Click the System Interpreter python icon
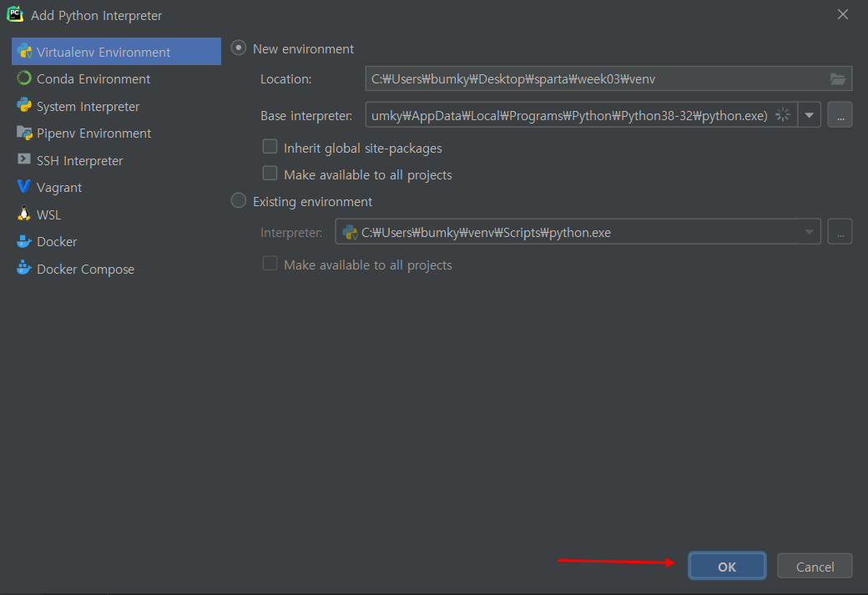 pyautogui.click(x=24, y=105)
